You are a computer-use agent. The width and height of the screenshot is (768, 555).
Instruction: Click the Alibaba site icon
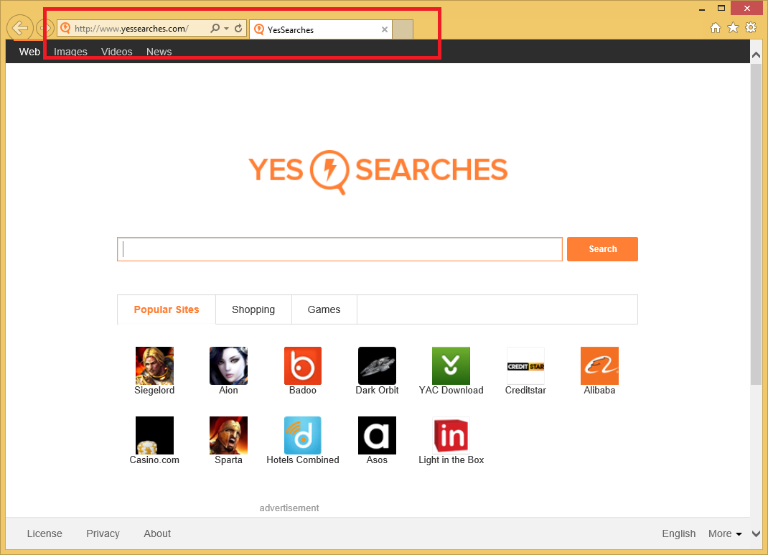coord(599,365)
